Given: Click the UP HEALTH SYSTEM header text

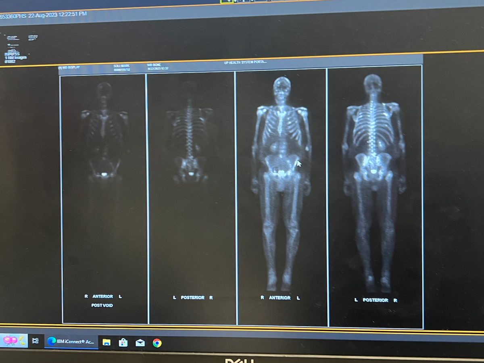Looking at the screenshot, I should 245,63.
